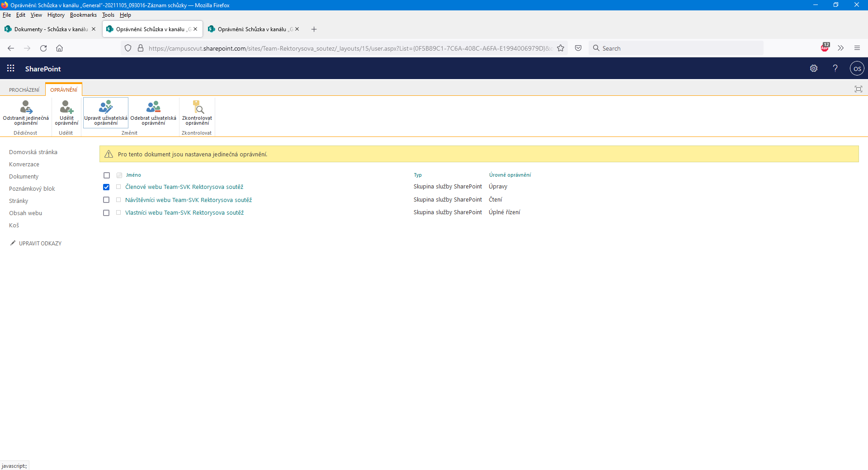The width and height of the screenshot is (868, 470).
Task: Uncheck Členové webu Team-SVK checkbox
Action: [x=106, y=187]
